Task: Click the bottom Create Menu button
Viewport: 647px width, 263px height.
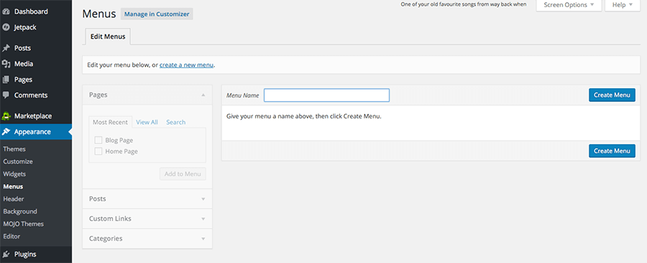Action: pos(612,151)
